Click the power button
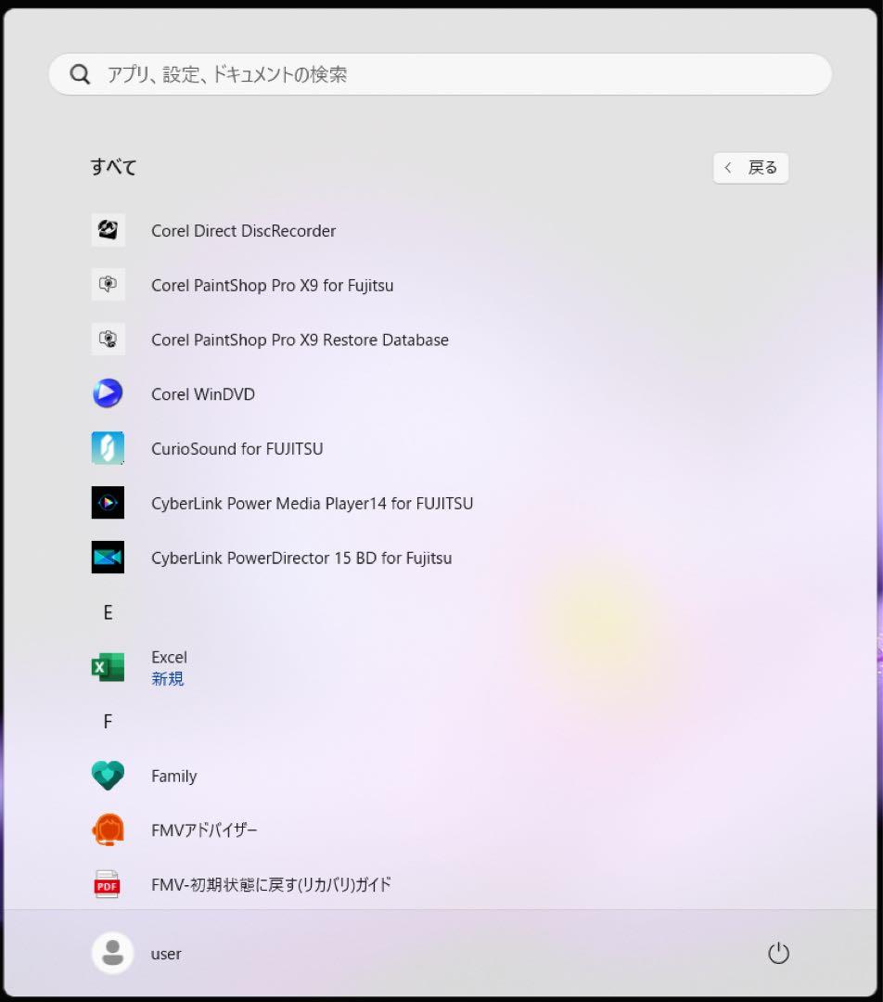This screenshot has height=1002, width=883. point(778,953)
